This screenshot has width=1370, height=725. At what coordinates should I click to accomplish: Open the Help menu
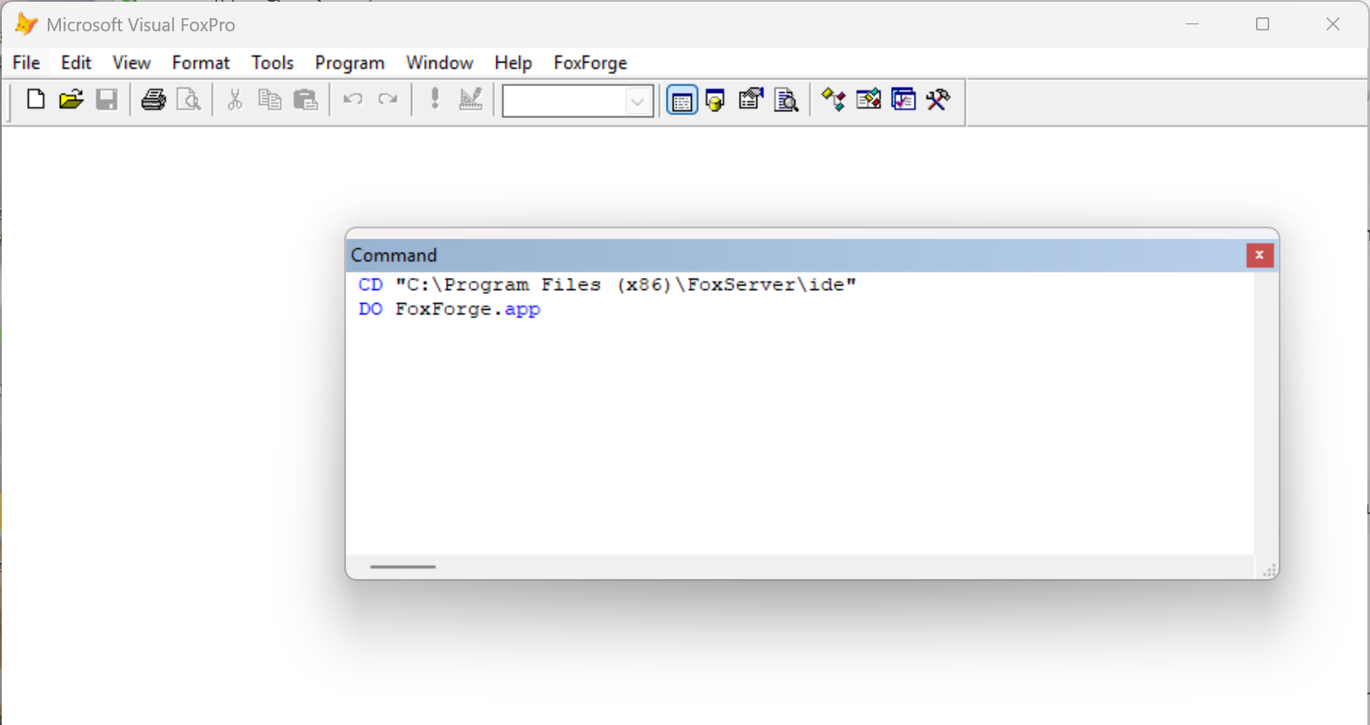pos(513,63)
